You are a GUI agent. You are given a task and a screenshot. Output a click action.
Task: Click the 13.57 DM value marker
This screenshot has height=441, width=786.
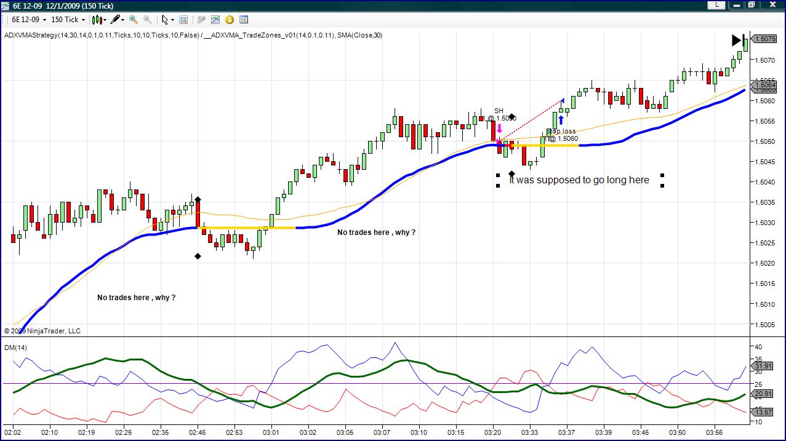coord(763,412)
